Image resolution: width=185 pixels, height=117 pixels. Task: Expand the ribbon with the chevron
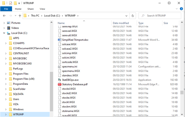(177, 9)
